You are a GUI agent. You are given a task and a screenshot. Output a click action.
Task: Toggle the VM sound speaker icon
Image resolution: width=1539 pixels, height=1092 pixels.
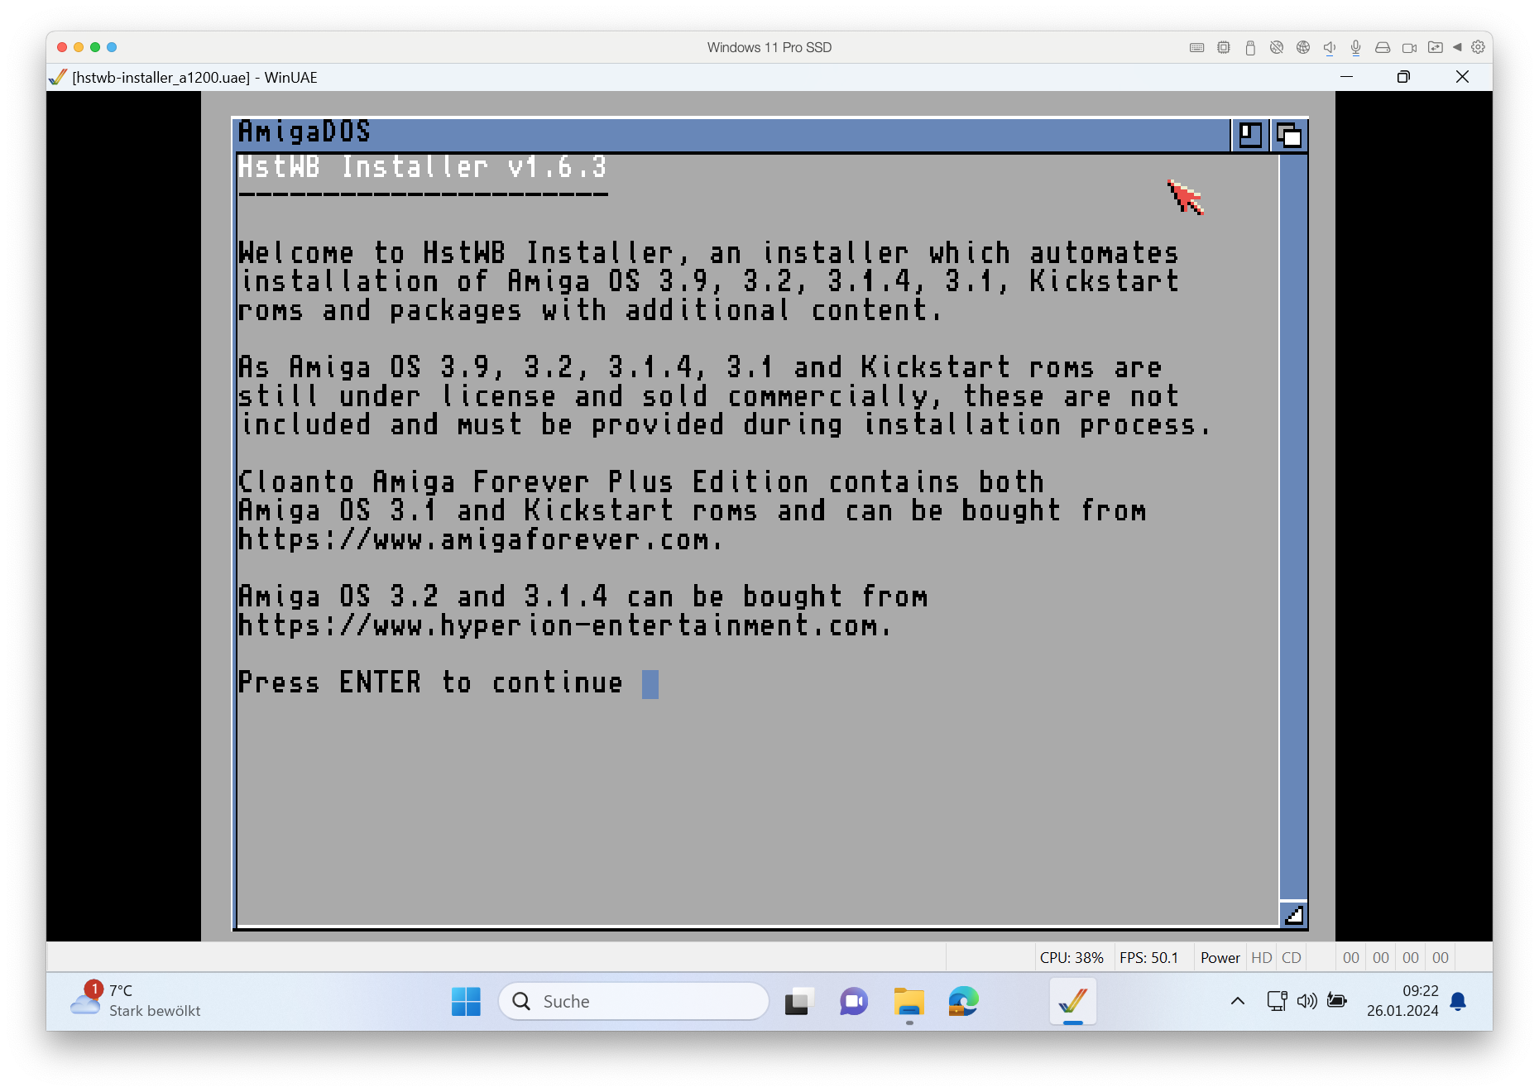click(x=1329, y=48)
